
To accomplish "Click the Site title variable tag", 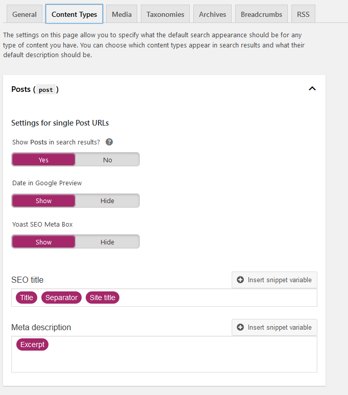I will click(103, 298).
